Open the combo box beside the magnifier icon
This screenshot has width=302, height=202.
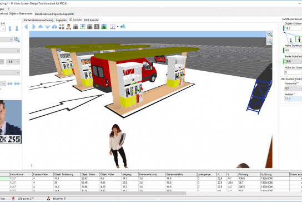[x=6, y=40]
